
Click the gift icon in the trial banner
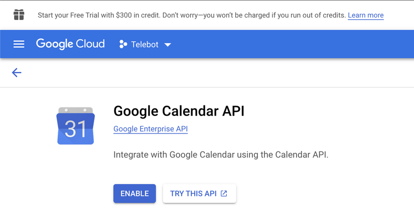click(x=19, y=15)
